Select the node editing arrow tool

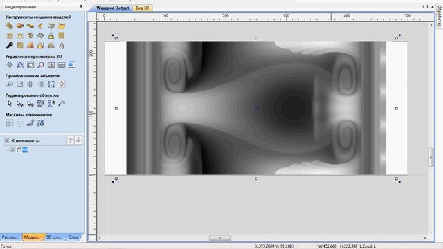pyautogui.click(x=20, y=104)
